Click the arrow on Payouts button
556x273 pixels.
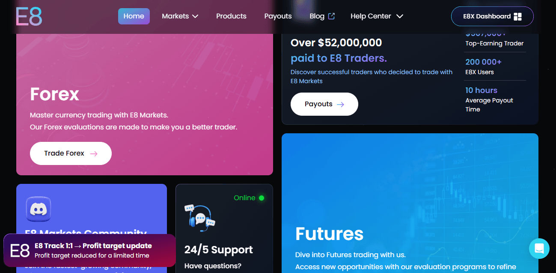pyautogui.click(x=340, y=104)
